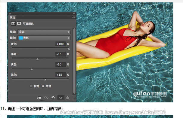Click the 洋红 slider handle
183x118 pixels.
click(x=37, y=59)
